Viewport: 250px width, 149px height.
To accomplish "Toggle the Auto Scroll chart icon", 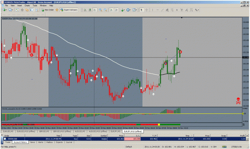I will click(112, 10).
